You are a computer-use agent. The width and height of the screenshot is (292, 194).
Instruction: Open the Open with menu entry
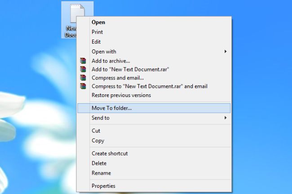point(154,52)
